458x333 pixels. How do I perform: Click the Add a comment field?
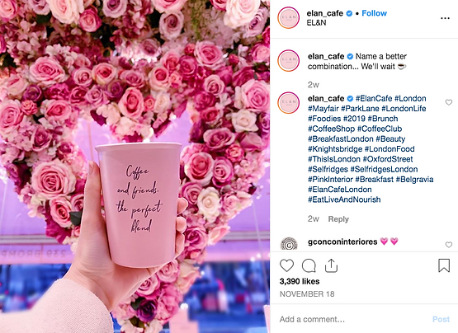351,319
